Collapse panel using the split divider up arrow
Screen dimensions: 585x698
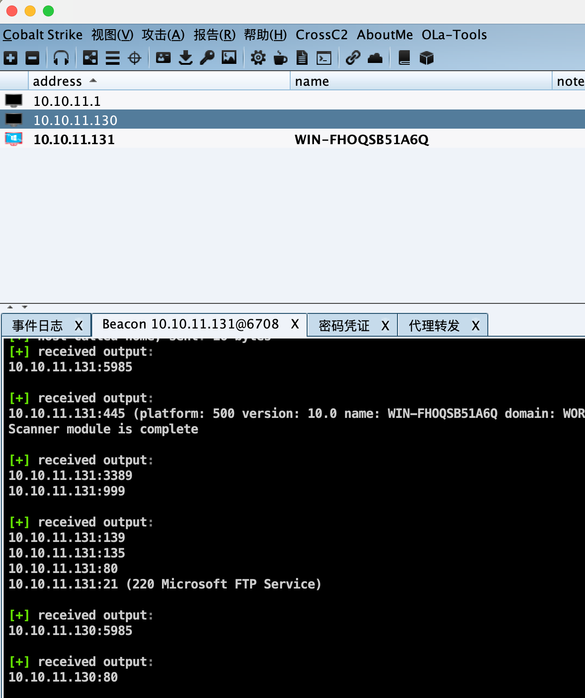click(x=10, y=307)
